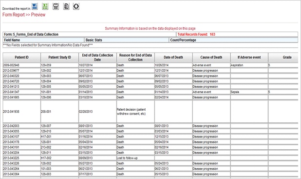
Task: Click the Cause of Death column header
Action: 211,57
